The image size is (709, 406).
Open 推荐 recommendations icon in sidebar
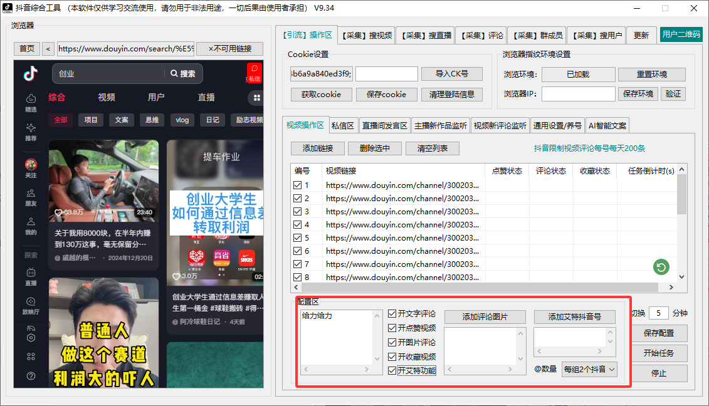pos(31,132)
